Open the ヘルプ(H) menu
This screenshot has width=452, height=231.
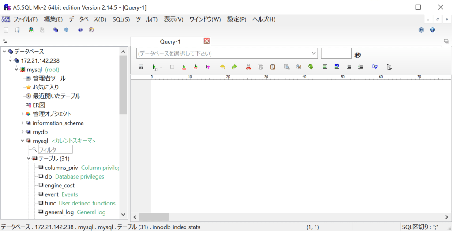(x=264, y=19)
